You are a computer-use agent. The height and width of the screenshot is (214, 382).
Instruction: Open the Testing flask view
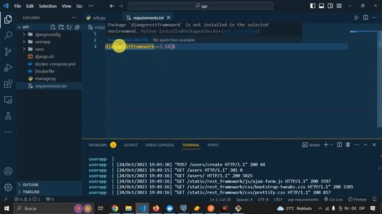(x=8, y=116)
